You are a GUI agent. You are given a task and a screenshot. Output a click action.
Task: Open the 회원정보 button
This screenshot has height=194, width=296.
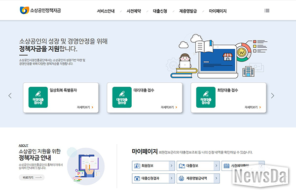point(153,166)
